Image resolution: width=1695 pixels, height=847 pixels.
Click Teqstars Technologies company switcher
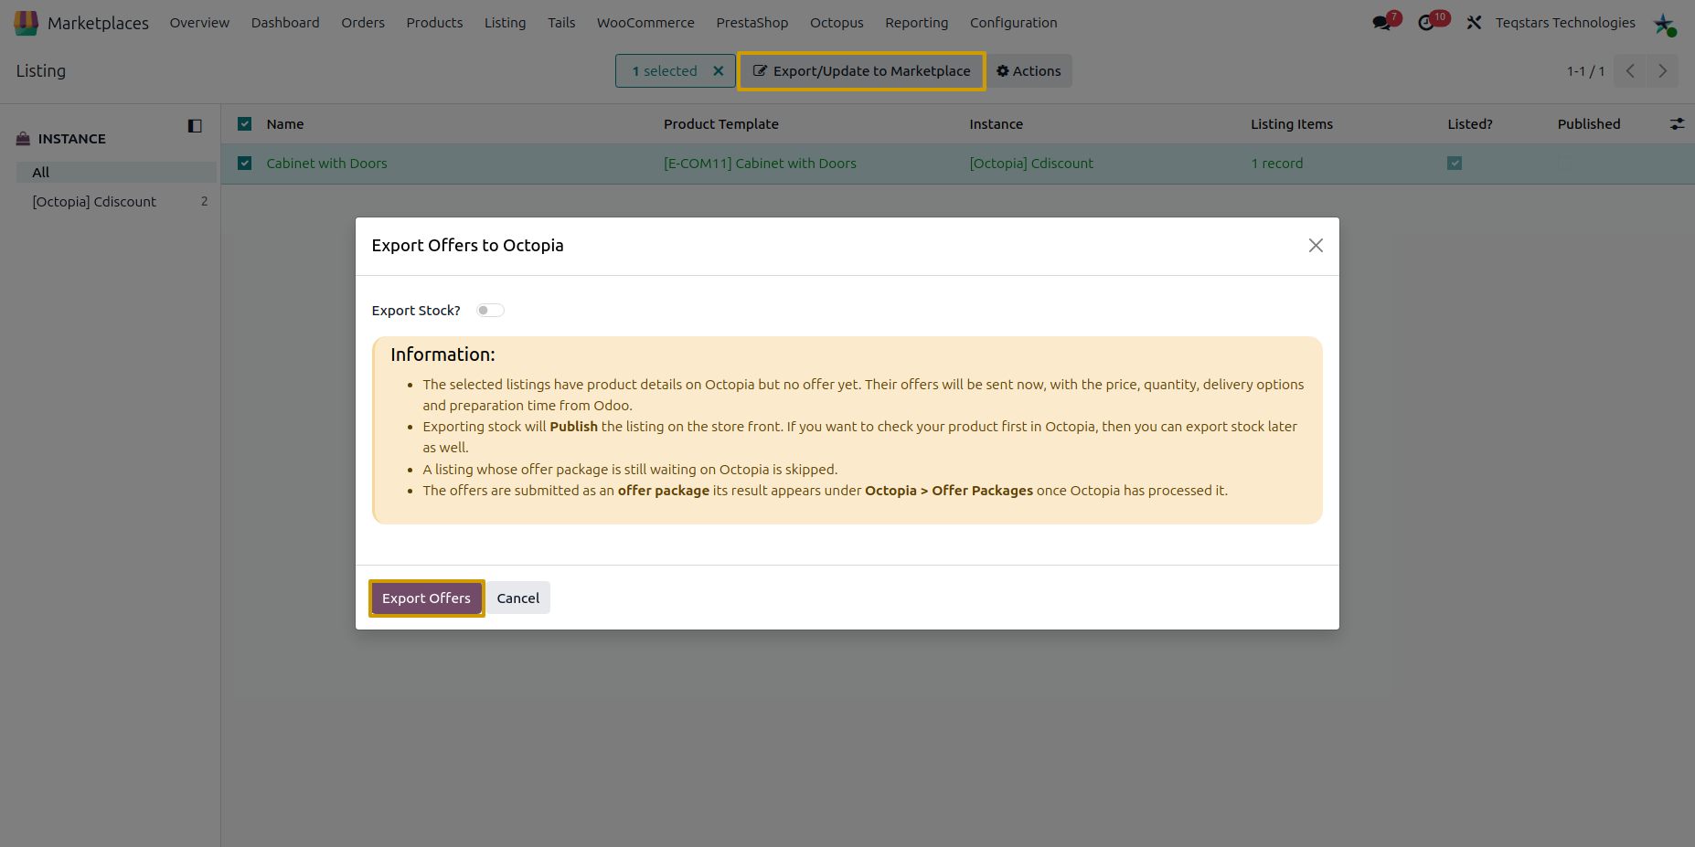pos(1565,23)
